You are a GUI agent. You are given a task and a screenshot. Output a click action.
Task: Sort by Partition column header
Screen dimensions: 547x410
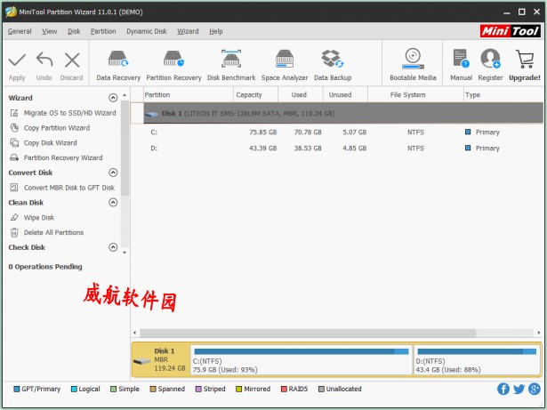pos(188,95)
